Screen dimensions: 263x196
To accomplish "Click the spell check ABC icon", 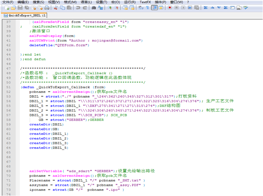I will point(246,8).
